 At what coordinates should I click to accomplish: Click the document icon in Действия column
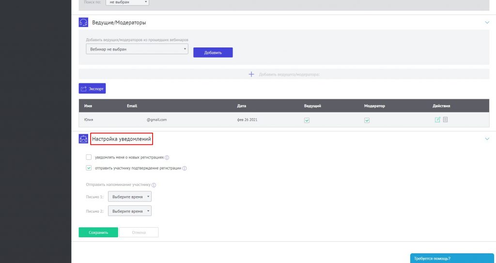tap(445, 120)
